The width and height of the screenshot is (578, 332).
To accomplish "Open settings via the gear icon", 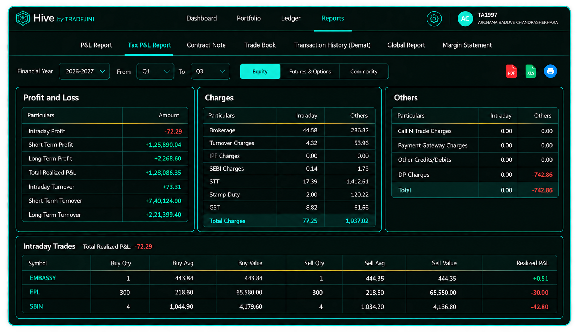I will point(434,19).
